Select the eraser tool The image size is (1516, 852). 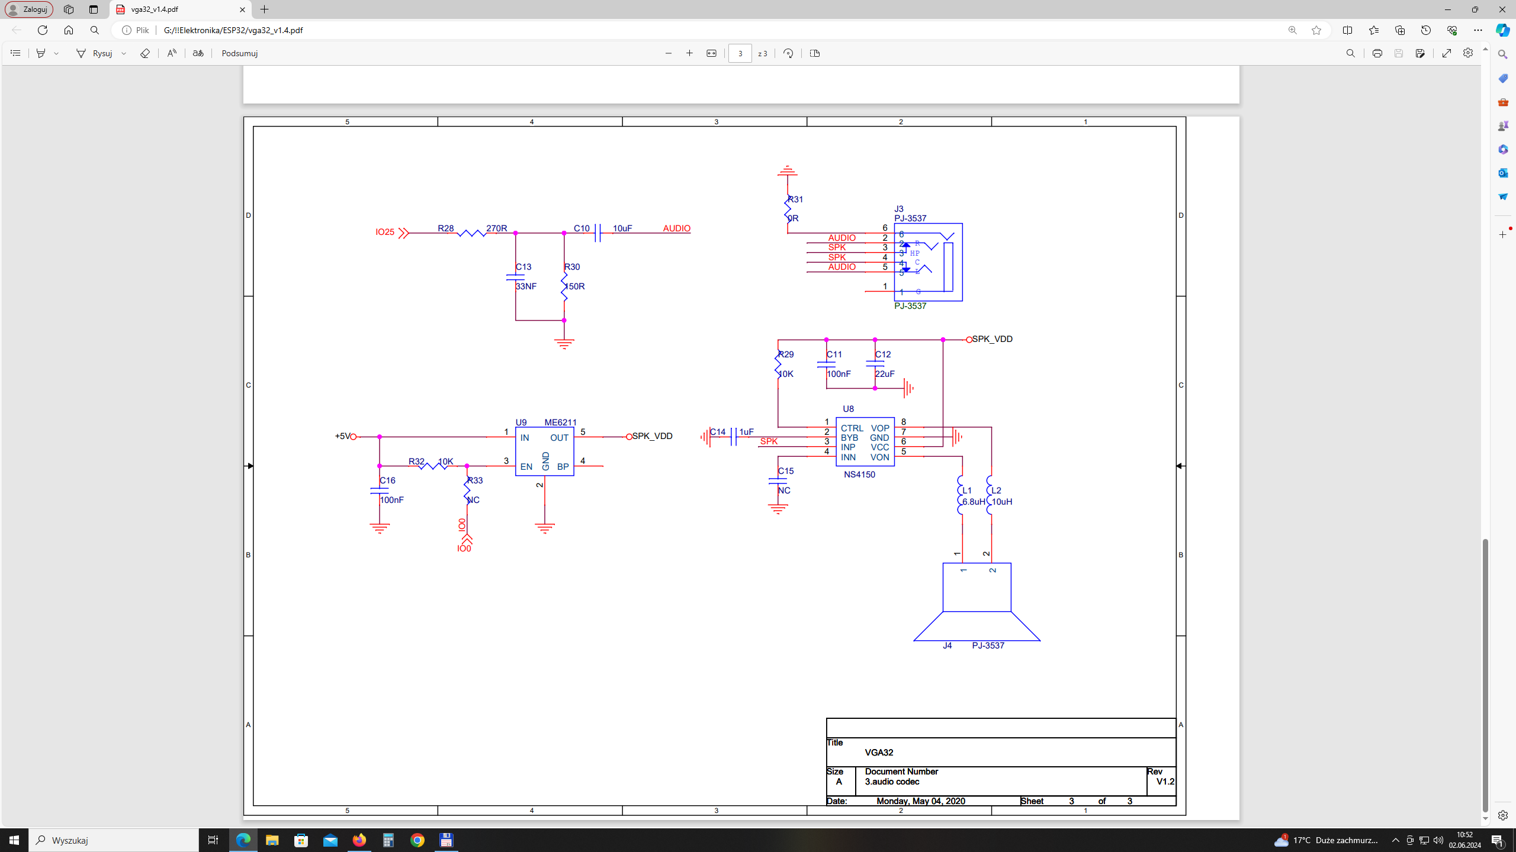click(x=145, y=53)
